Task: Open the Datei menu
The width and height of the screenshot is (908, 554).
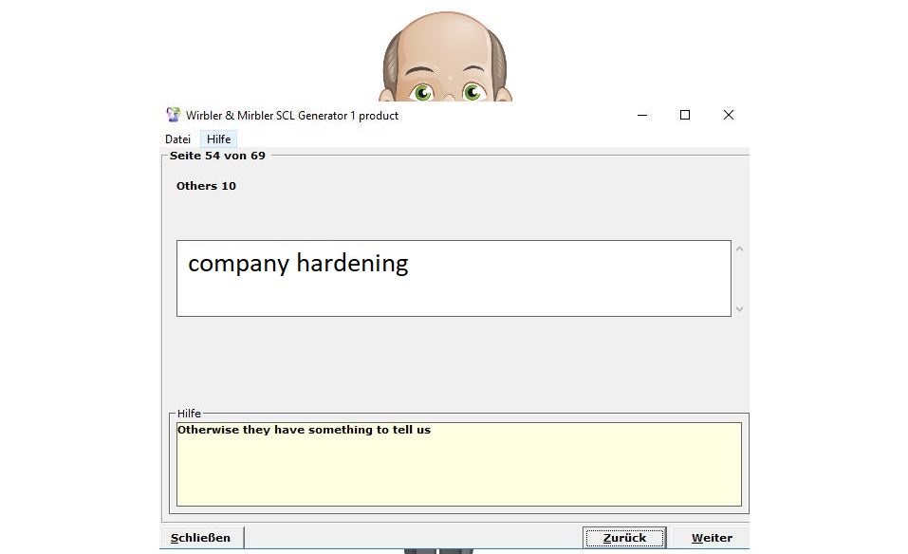Action: 177,139
